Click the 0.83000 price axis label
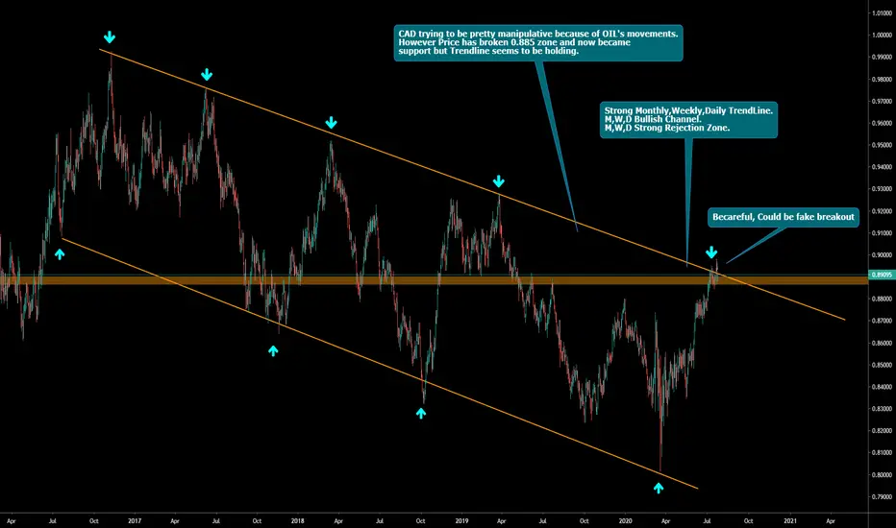Image resolution: width=896 pixels, height=528 pixels. pos(883,409)
